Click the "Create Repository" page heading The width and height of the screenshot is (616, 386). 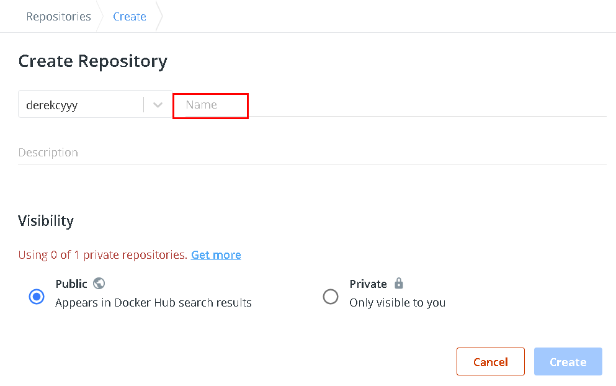point(93,61)
